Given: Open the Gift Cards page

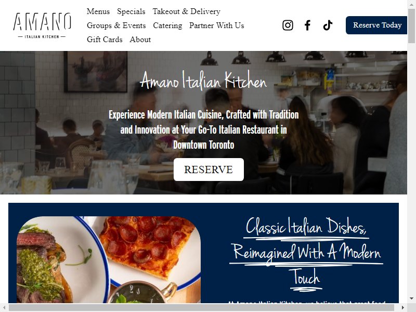Looking at the screenshot, I should click(105, 40).
